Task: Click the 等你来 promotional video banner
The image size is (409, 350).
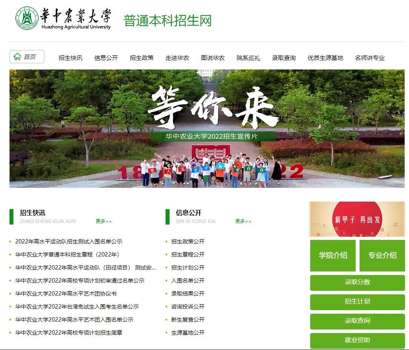Action: click(207, 128)
